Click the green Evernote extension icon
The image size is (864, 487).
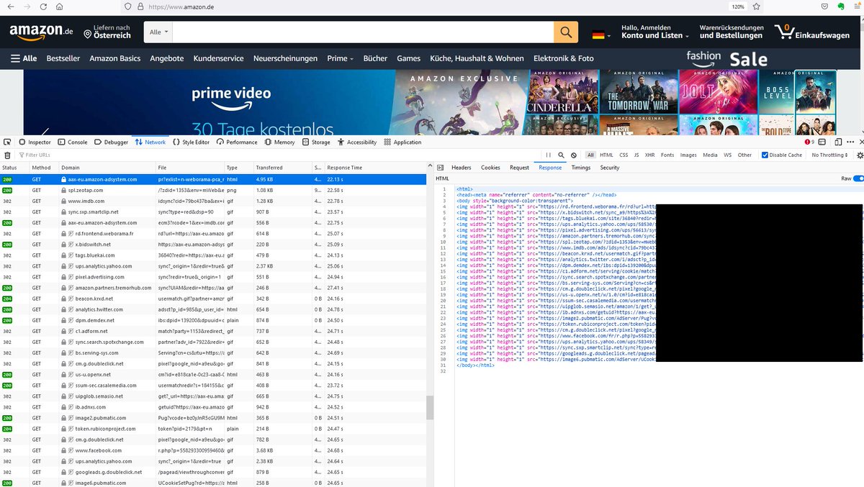click(x=840, y=6)
